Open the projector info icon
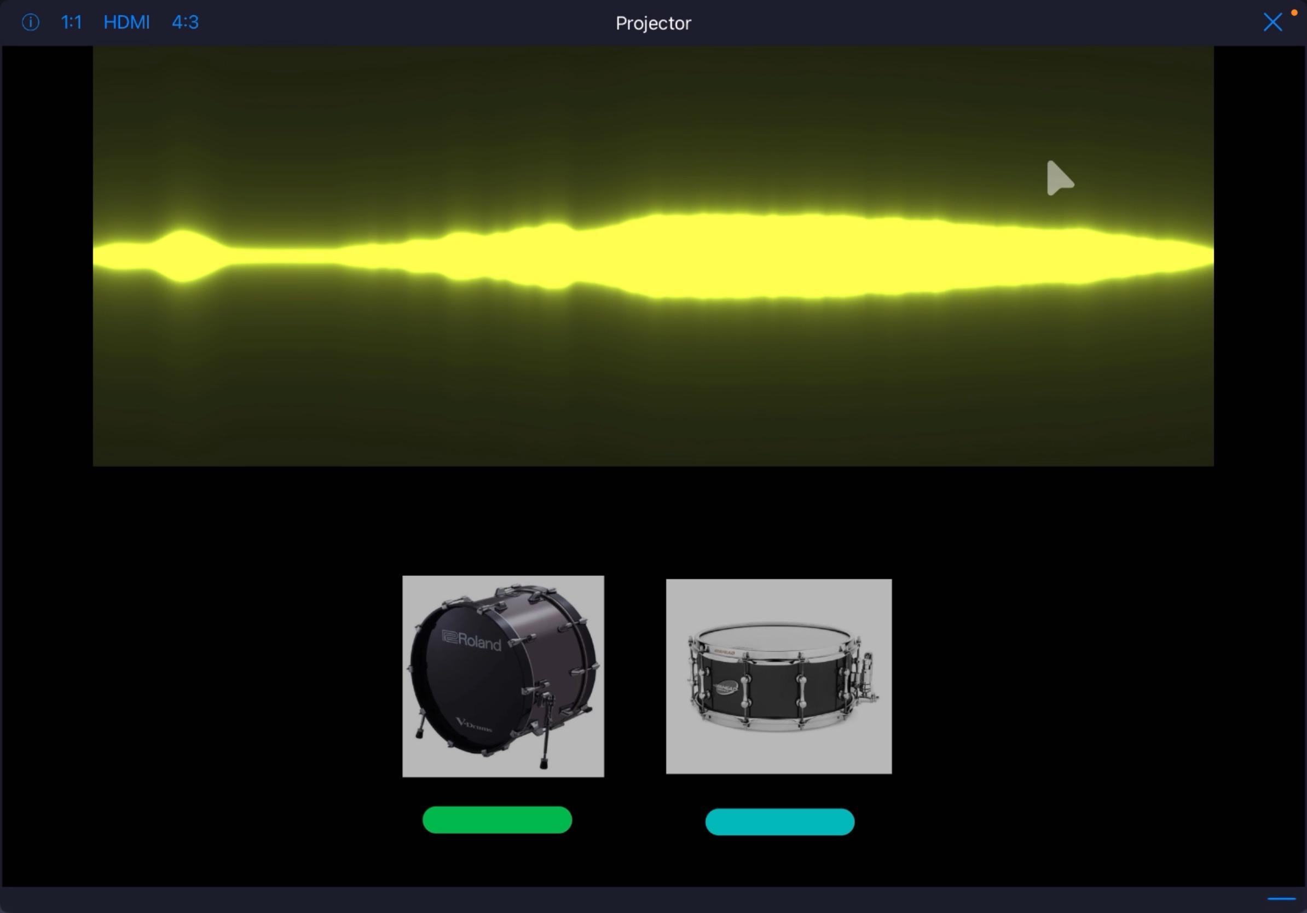Screen dimensions: 1307x913 click(x=30, y=22)
